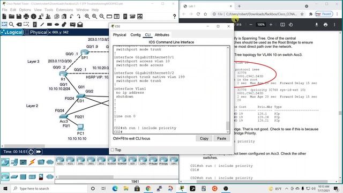
Task: Click router SP1 in the topology
Action: 85,52
